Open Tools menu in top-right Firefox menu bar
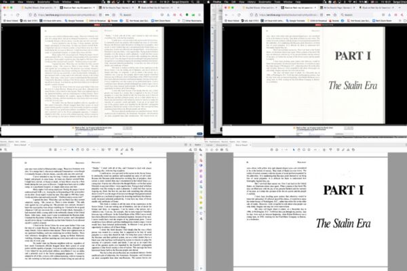This screenshot has width=407, height=271. pos(277,2)
